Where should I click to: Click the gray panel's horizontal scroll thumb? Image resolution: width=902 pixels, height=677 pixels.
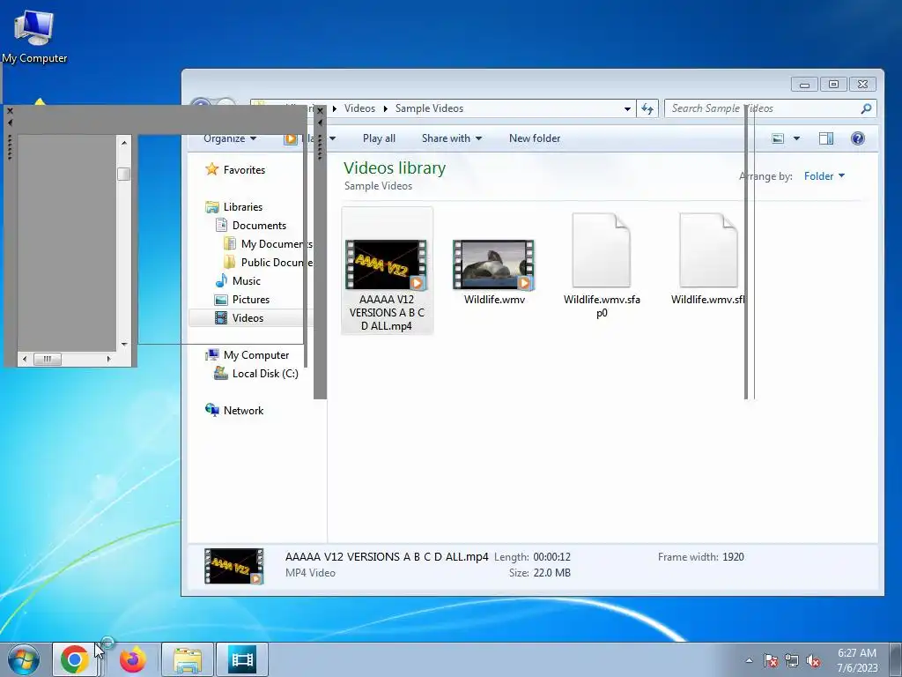(48, 360)
